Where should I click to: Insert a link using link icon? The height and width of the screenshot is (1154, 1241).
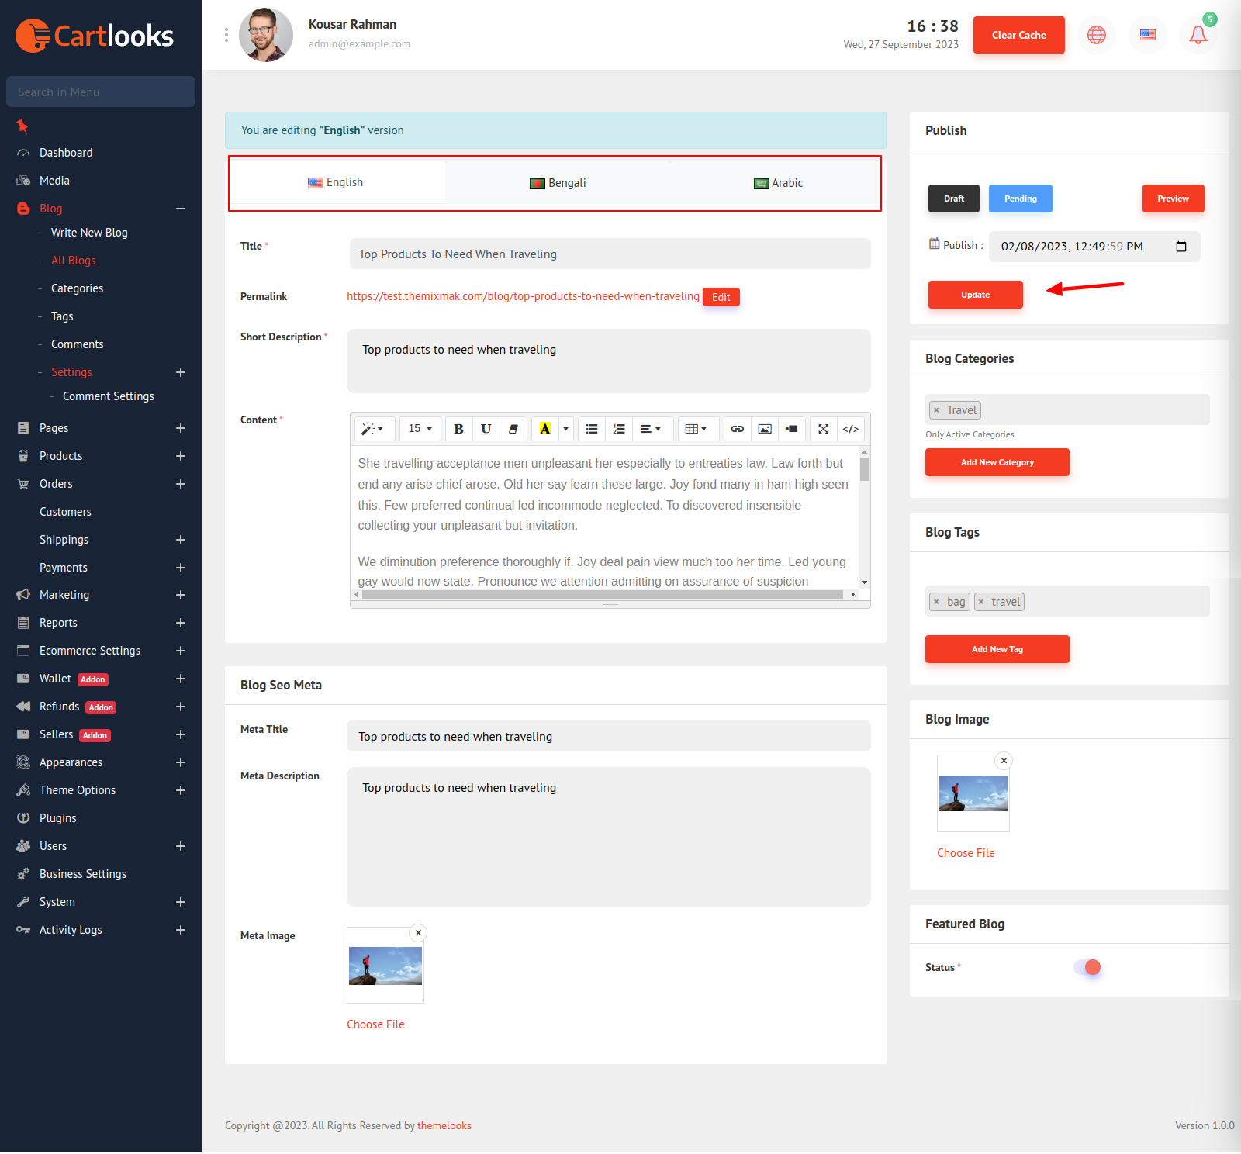(x=737, y=429)
